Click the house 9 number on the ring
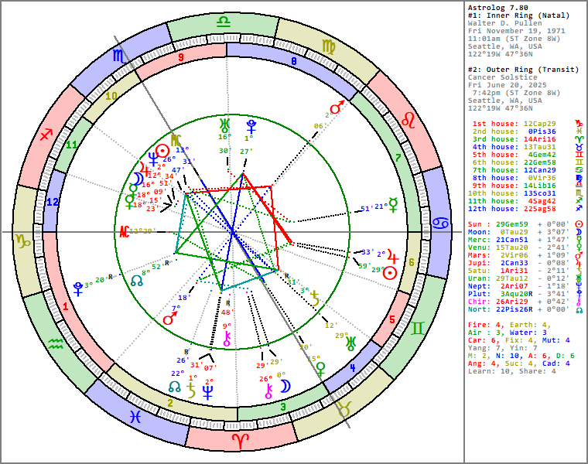The width and height of the screenshot is (588, 464). pyautogui.click(x=180, y=56)
